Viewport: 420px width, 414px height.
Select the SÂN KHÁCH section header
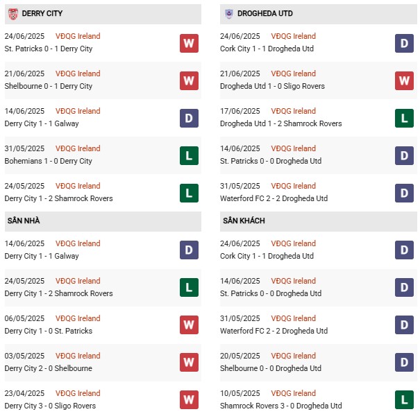[318, 221]
